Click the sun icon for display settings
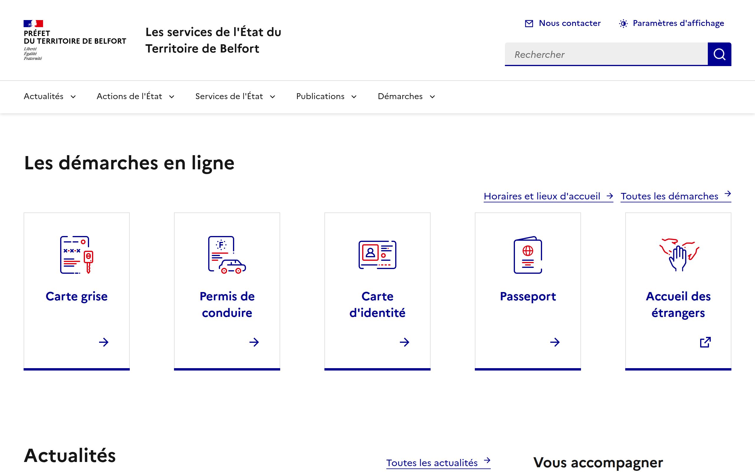Viewport: 755px width, 472px height. tap(623, 23)
